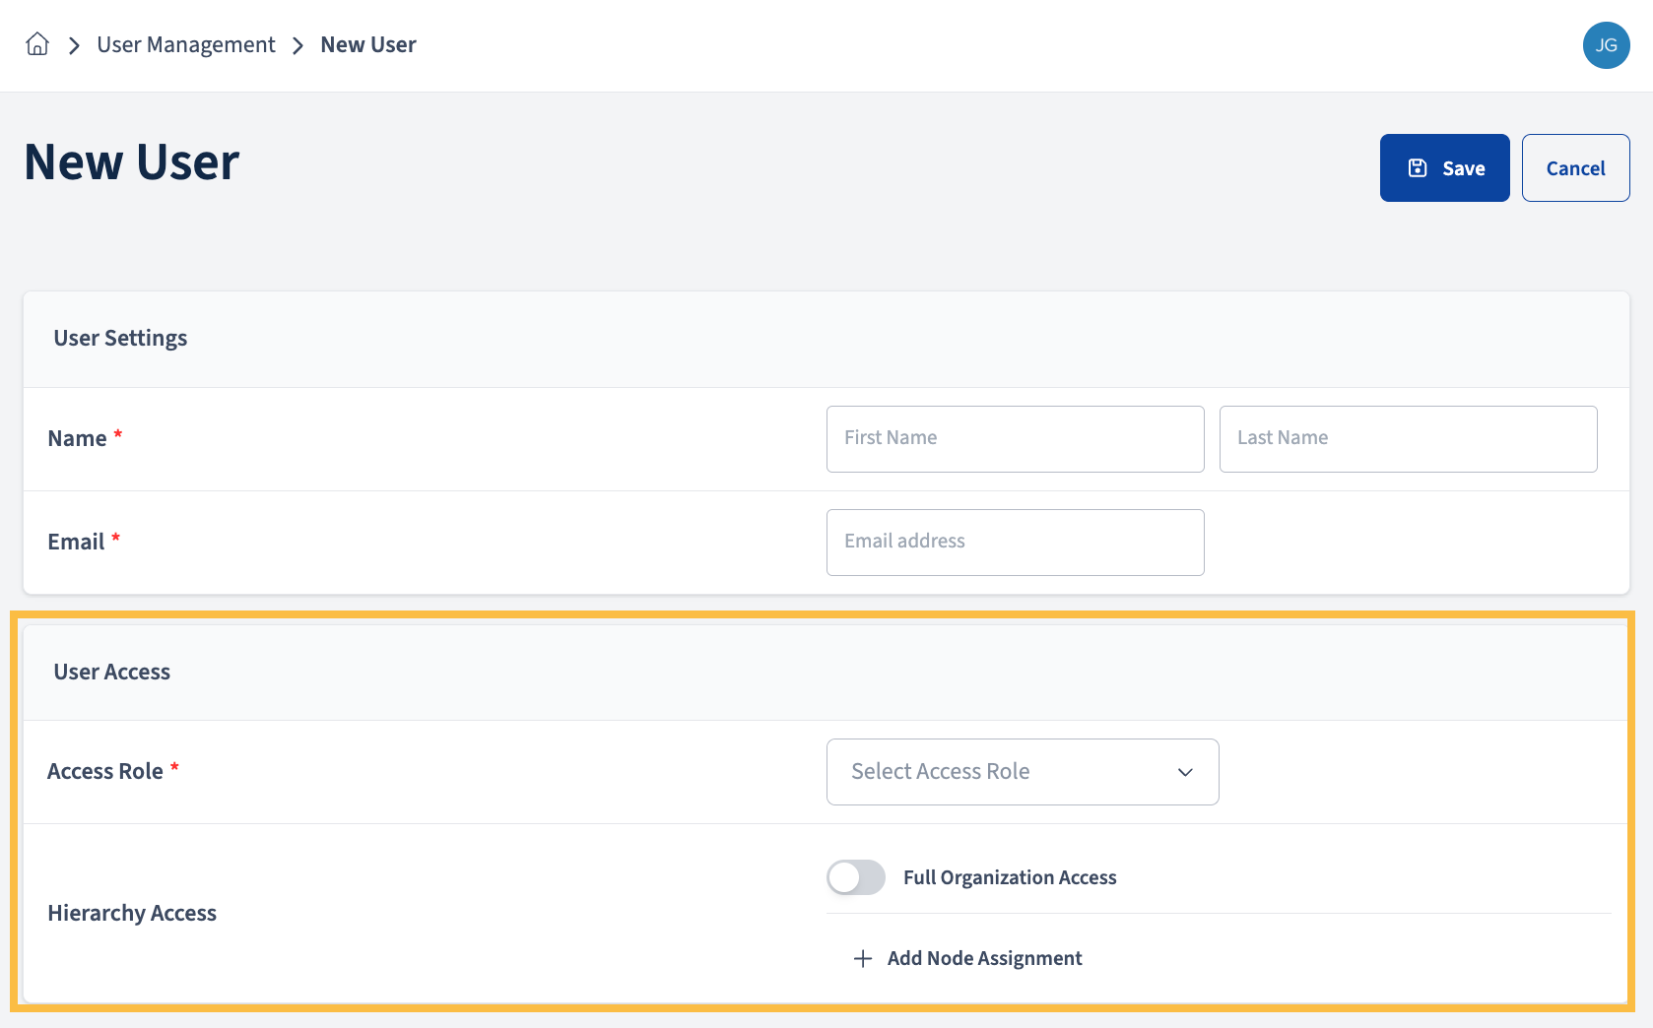Screen dimensions: 1653x1028
Task: Click the New User breadcrumb
Action: (368, 45)
